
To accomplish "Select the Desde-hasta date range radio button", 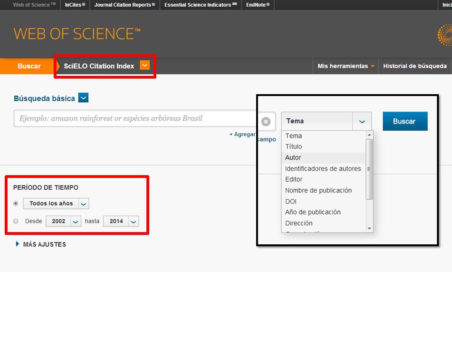I will (x=16, y=221).
